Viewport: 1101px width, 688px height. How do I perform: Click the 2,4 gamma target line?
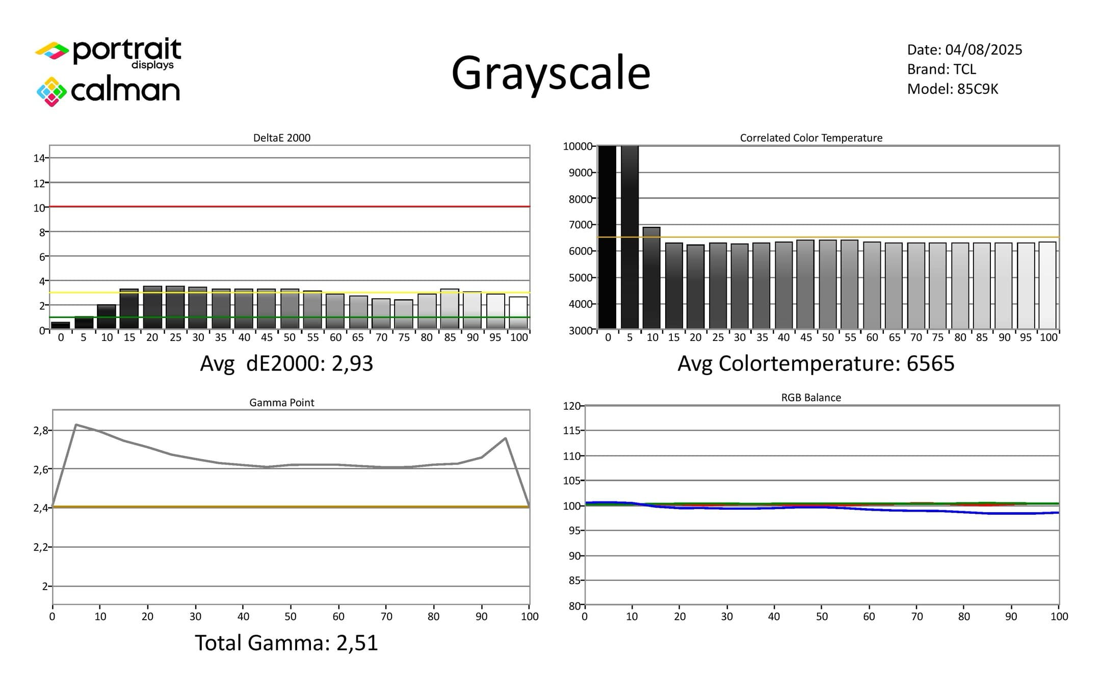pyautogui.click(x=291, y=507)
